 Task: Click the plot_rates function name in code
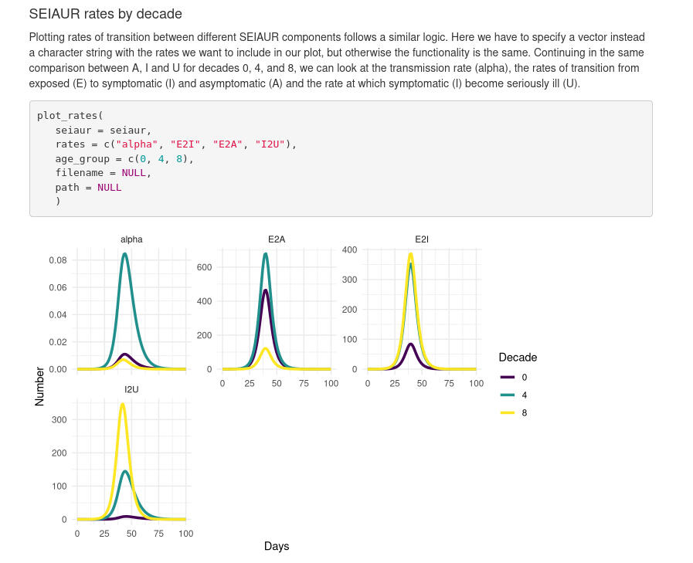click(64, 116)
